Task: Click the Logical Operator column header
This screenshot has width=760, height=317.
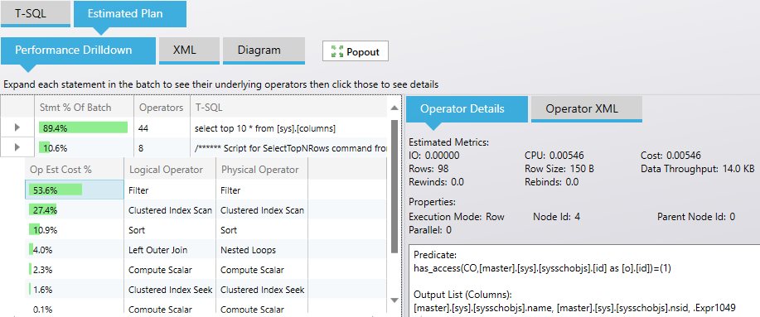Action: [170, 170]
